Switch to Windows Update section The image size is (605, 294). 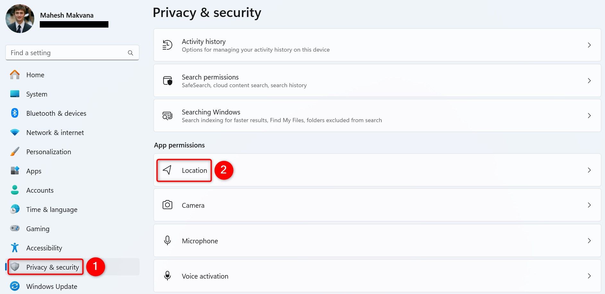tap(52, 287)
